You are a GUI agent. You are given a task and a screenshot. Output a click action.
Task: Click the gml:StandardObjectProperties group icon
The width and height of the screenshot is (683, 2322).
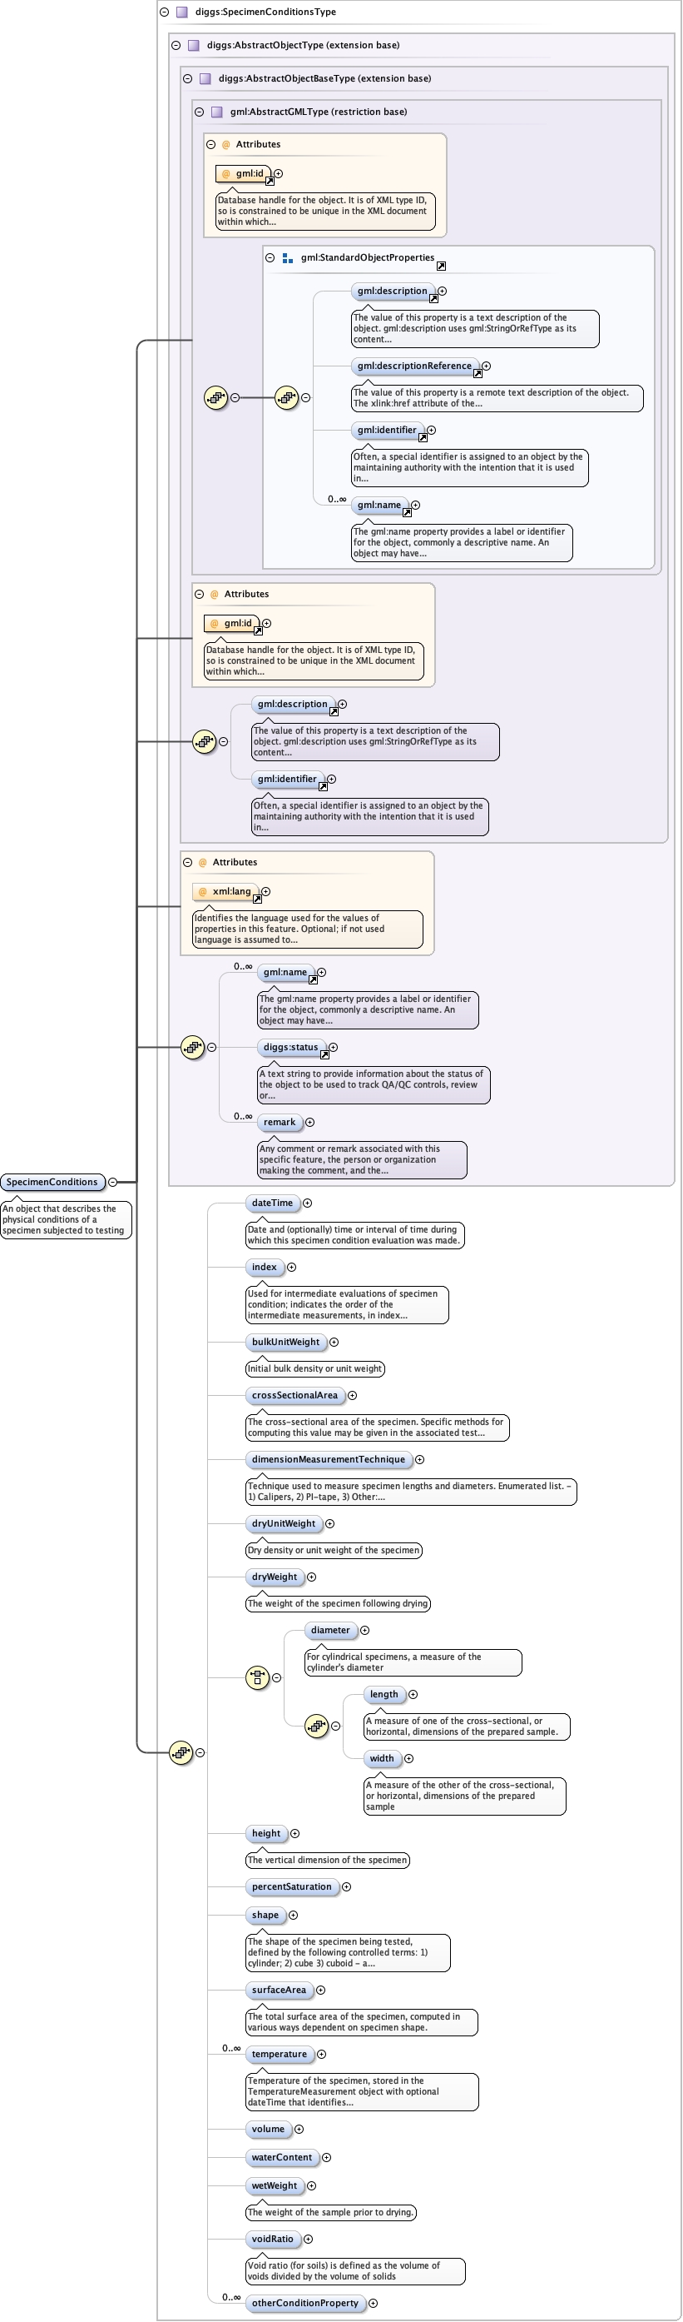click(x=287, y=258)
